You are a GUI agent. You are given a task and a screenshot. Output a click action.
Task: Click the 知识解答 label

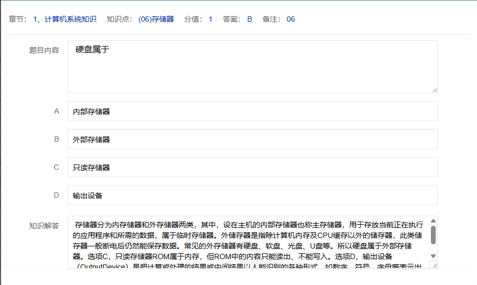[x=44, y=226]
